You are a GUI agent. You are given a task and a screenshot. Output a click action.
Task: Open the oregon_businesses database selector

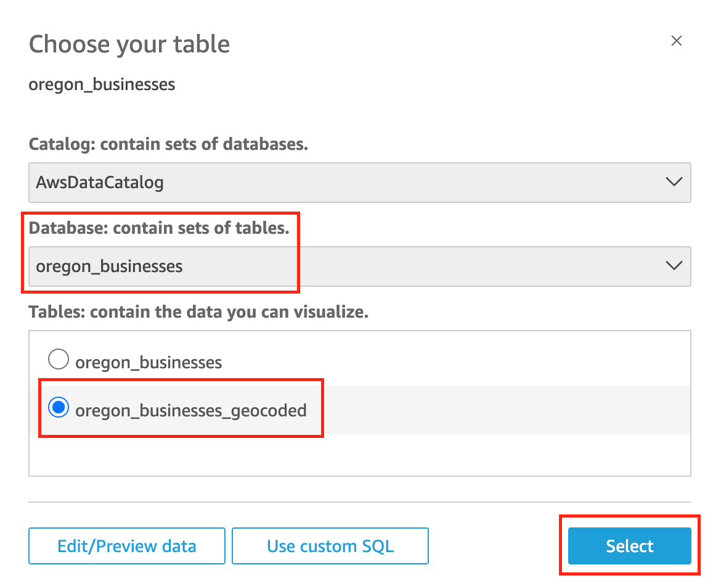pyautogui.click(x=359, y=266)
